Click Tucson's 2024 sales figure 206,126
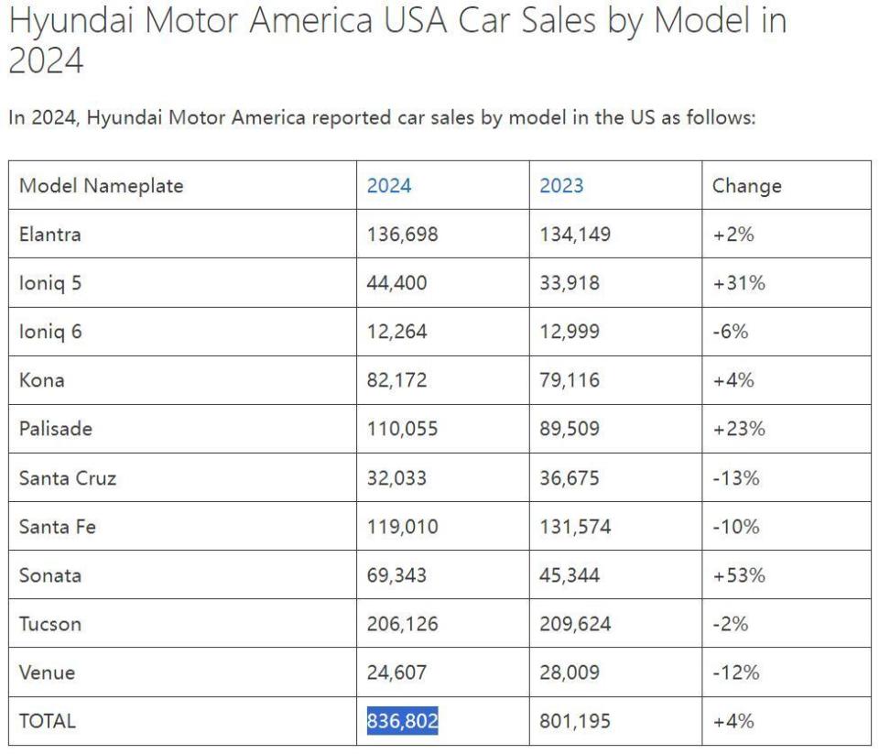The width and height of the screenshot is (879, 754). coord(403,624)
